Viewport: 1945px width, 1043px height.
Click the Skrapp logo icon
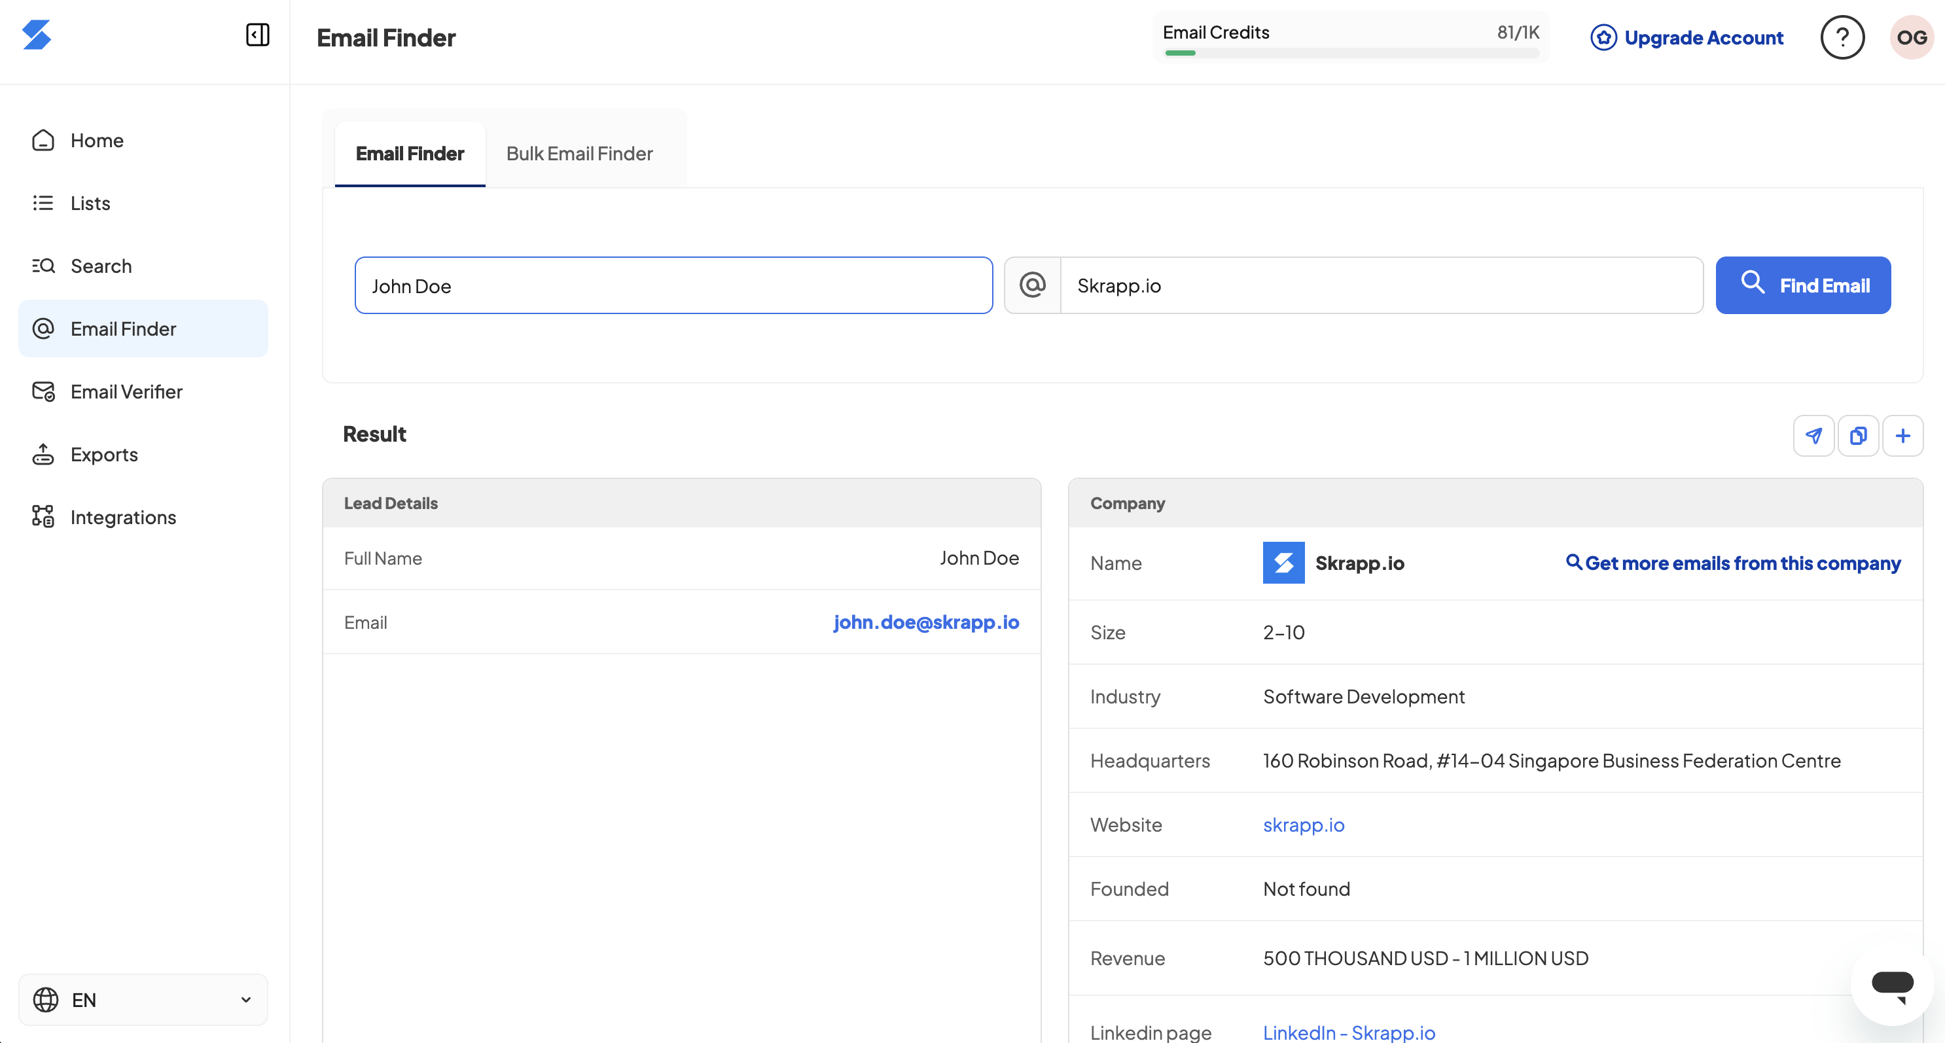(36, 35)
